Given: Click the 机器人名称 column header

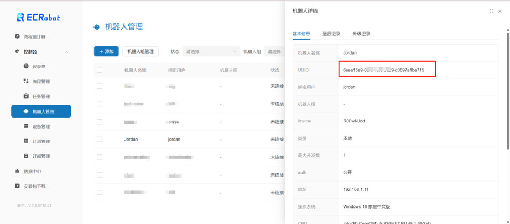Looking at the screenshot, I should (x=136, y=70).
